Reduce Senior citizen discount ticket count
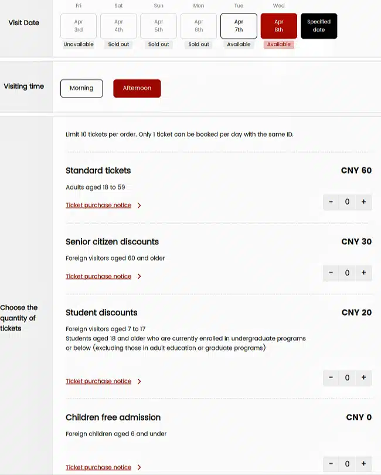Image resolution: width=381 pixels, height=475 pixels. (x=331, y=272)
